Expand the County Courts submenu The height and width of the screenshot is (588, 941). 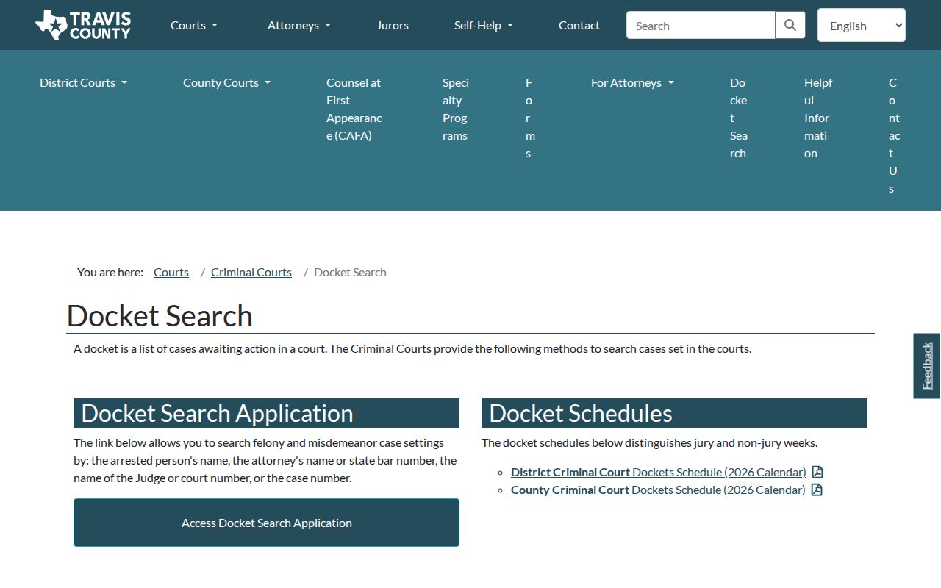(227, 82)
